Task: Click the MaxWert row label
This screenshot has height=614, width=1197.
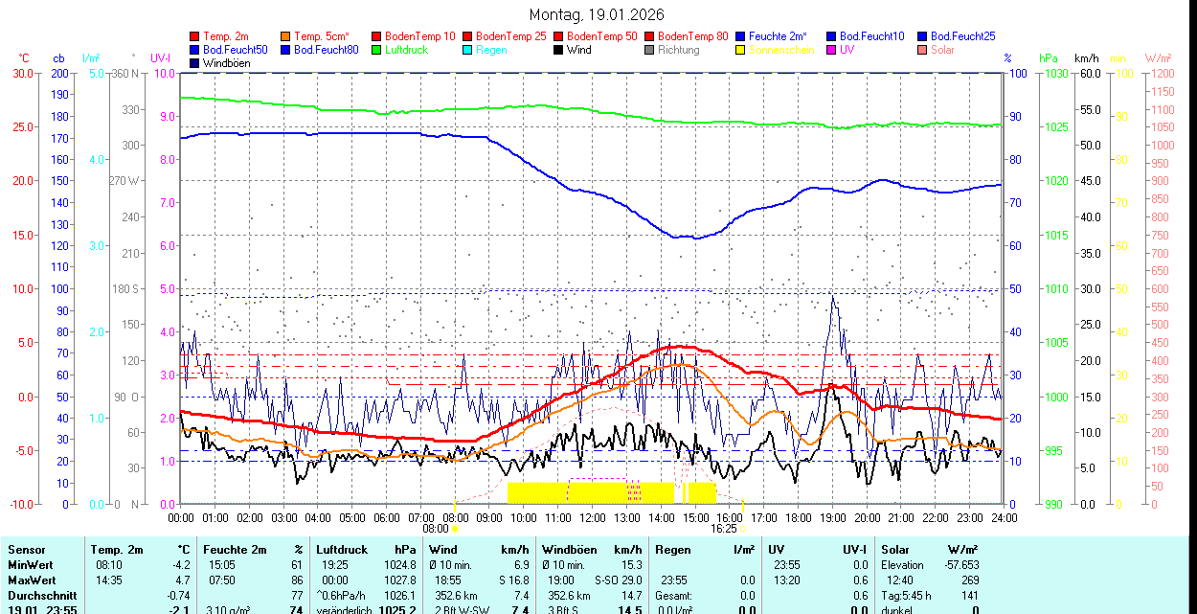Action: 31,580
